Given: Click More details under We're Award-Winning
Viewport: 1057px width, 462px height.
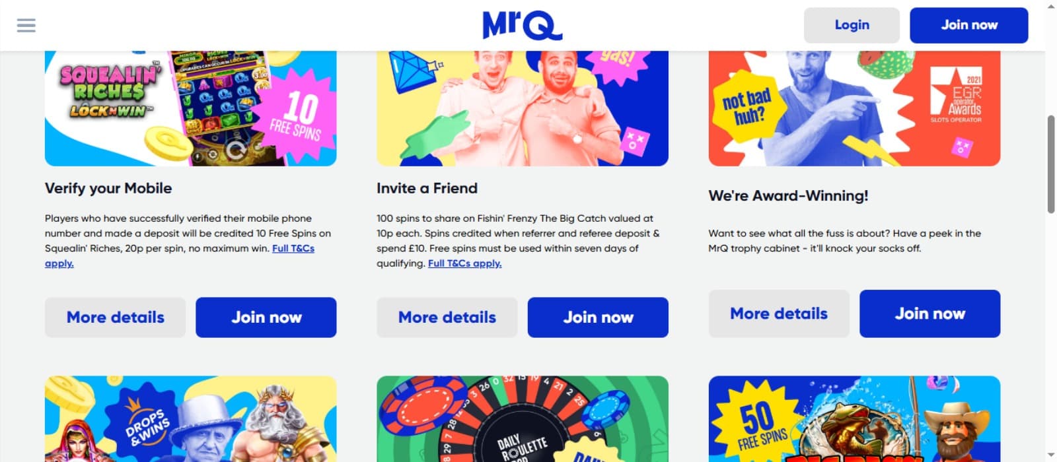Looking at the screenshot, I should 779,313.
